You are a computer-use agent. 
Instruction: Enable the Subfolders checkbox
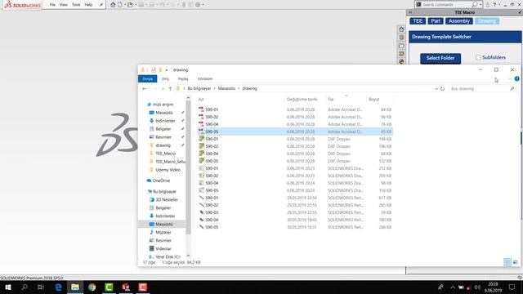click(x=478, y=58)
